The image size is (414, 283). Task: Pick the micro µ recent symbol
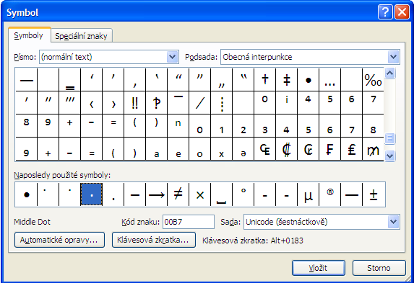pyautogui.click(x=308, y=194)
